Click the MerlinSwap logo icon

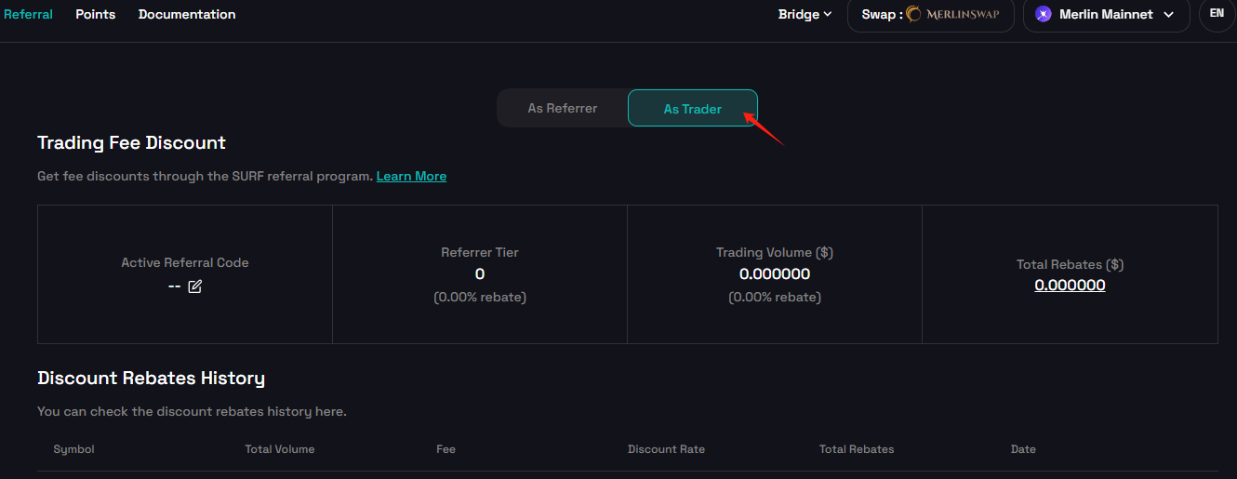(x=914, y=14)
